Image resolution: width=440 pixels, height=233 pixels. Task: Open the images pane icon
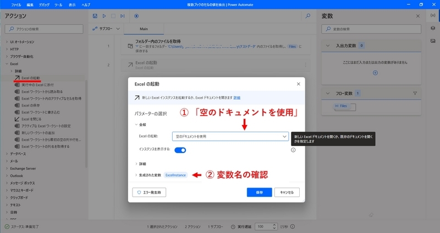[x=433, y=41]
